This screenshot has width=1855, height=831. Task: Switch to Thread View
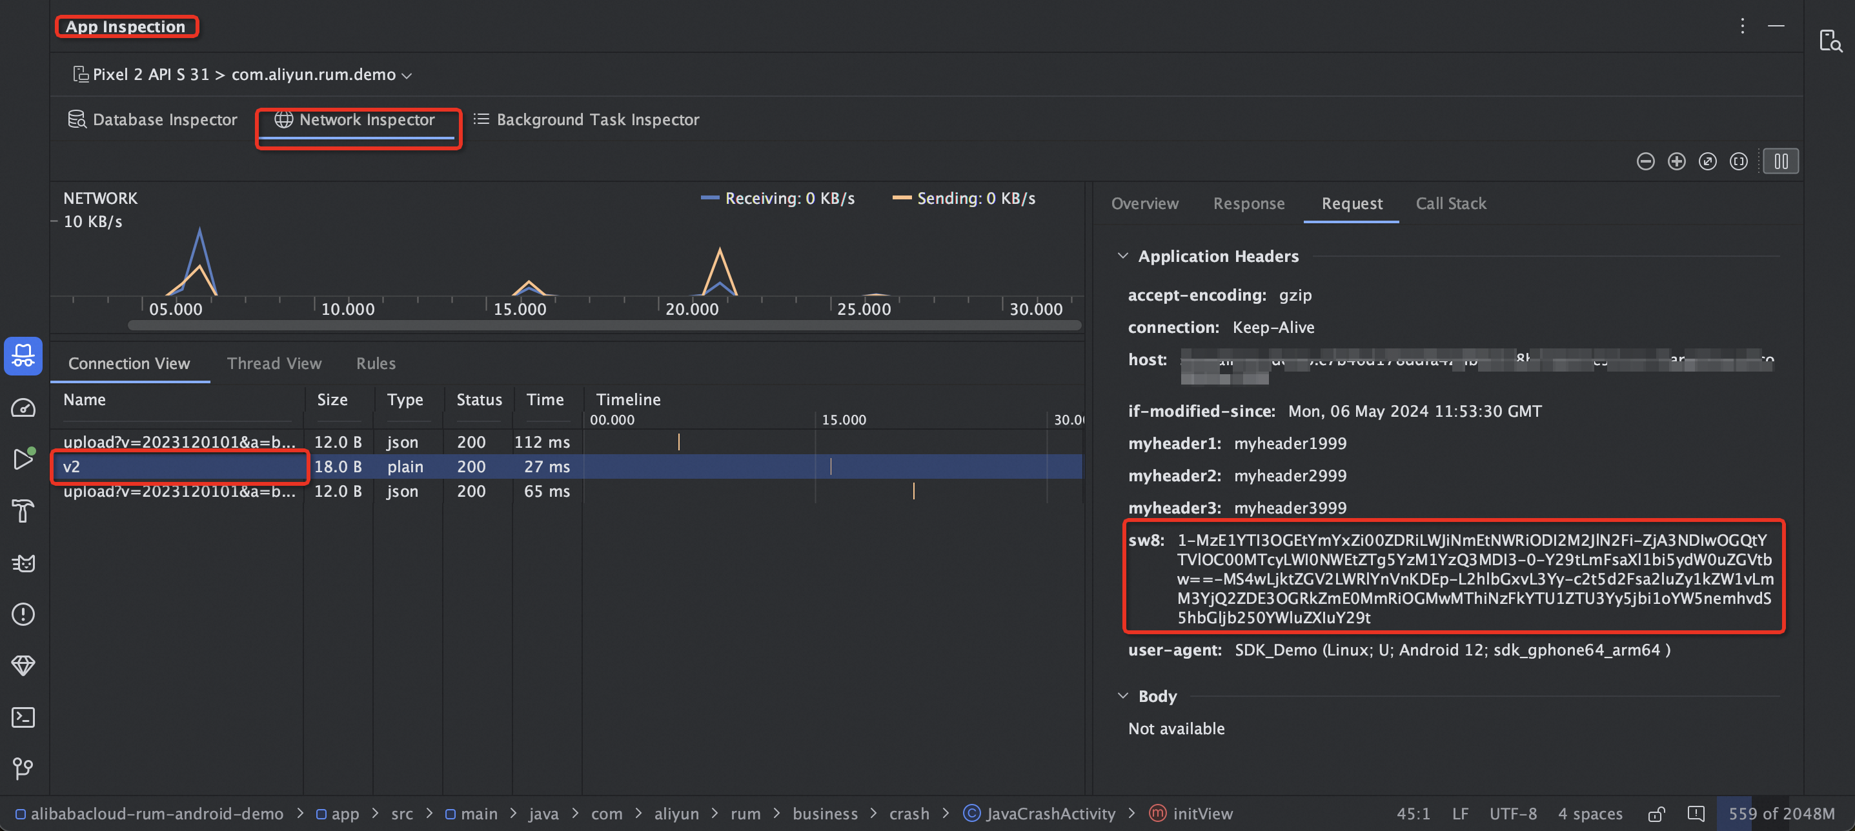click(x=274, y=363)
